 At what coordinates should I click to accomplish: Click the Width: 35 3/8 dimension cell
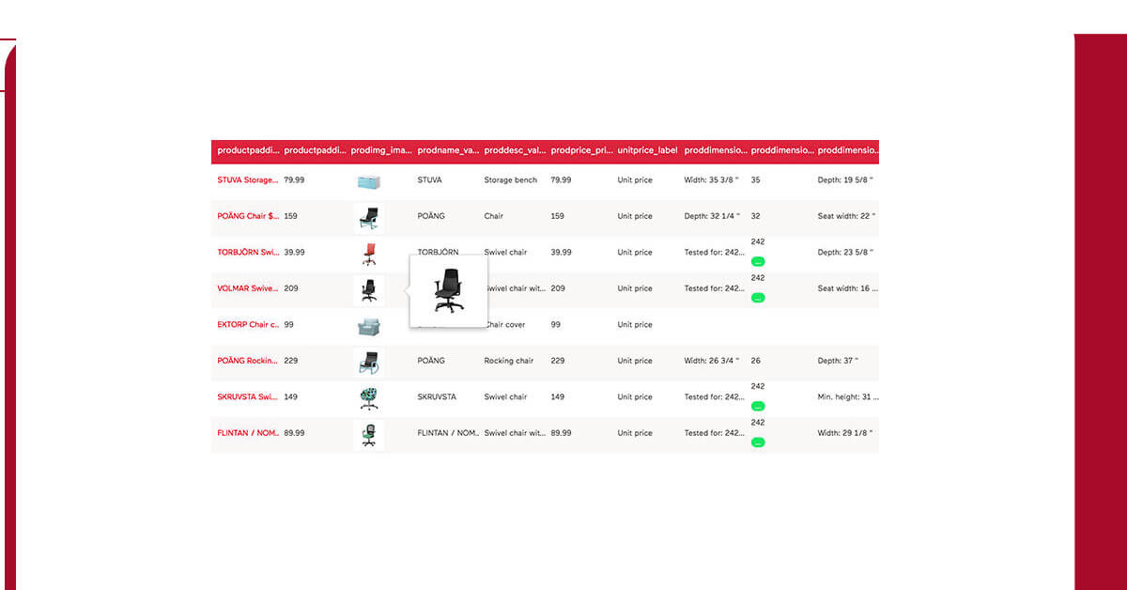click(712, 179)
